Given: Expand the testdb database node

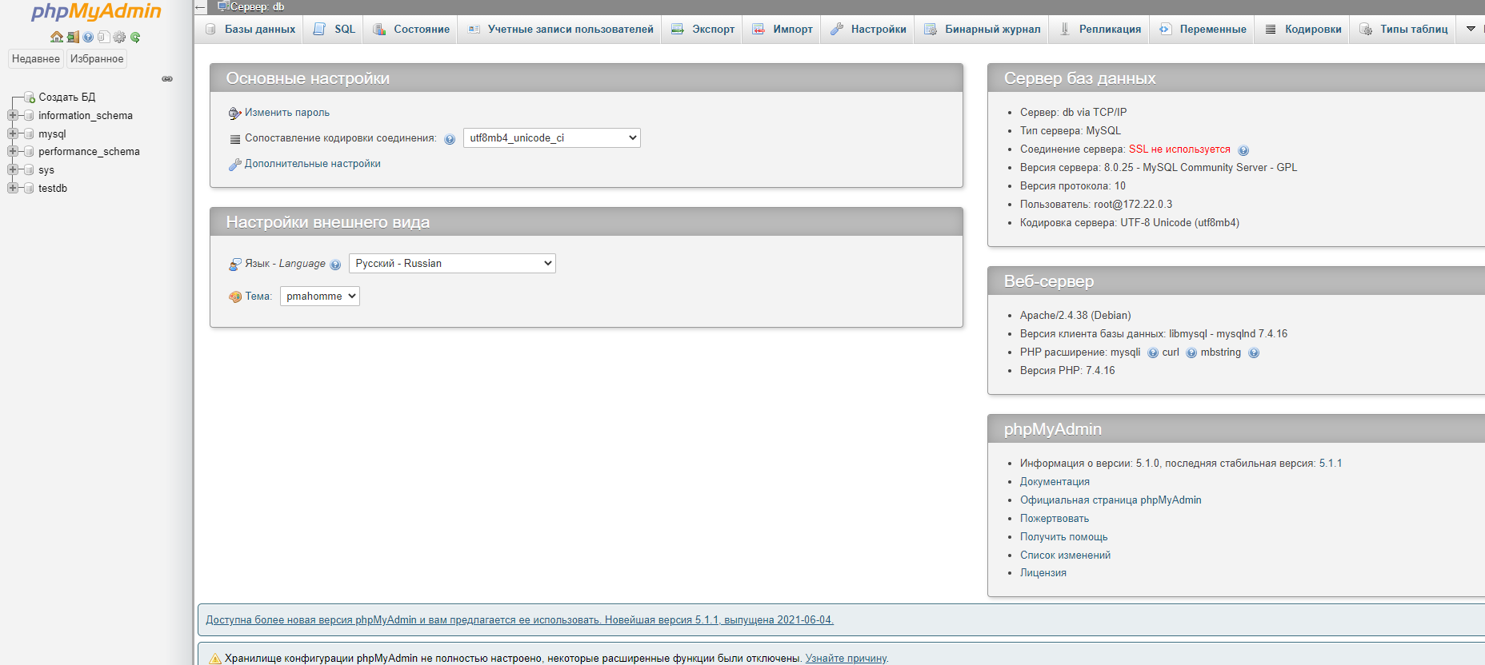Looking at the screenshot, I should point(13,188).
